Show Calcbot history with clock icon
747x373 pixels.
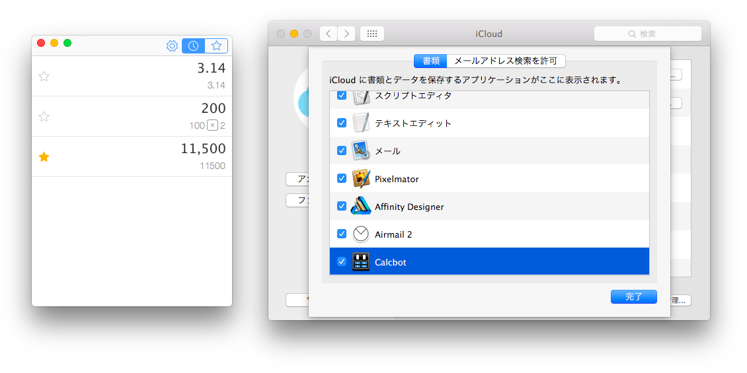pos(194,46)
